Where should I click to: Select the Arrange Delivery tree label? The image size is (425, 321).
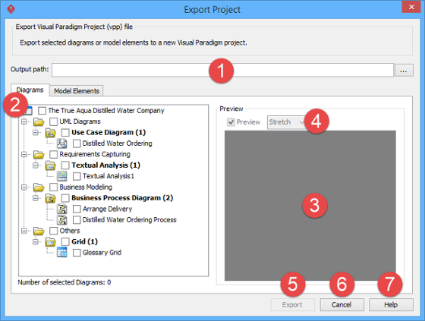[107, 209]
